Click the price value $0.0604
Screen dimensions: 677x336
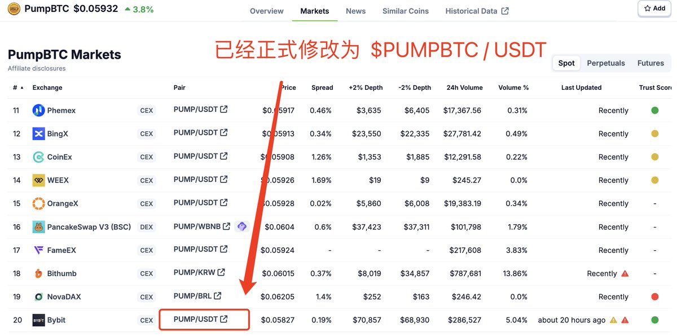[278, 227]
